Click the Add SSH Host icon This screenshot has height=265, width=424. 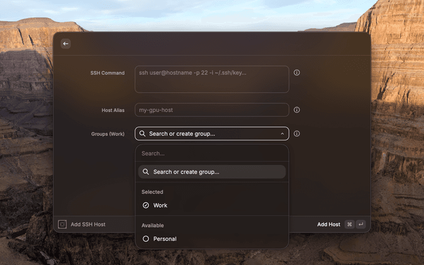[62, 225]
